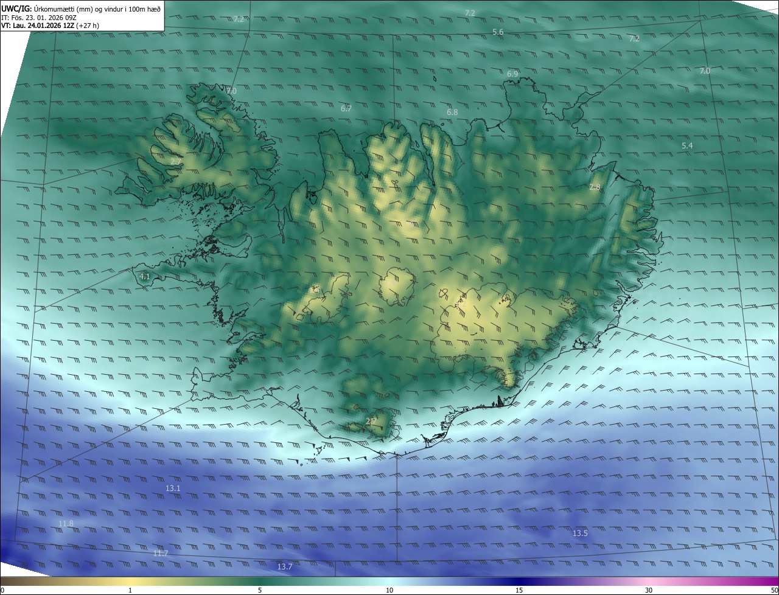Viewport: 779px width, 595px height.
Task: Click the legend tick label 0
Action: [x=2, y=590]
